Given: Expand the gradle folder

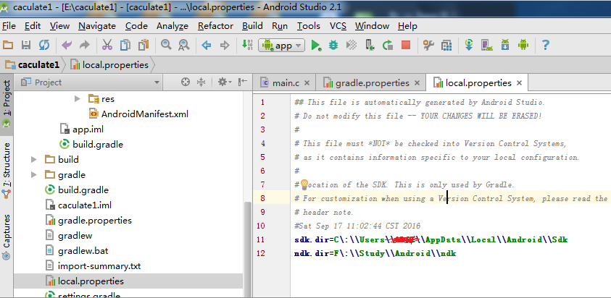Looking at the screenshot, I should tap(34, 174).
